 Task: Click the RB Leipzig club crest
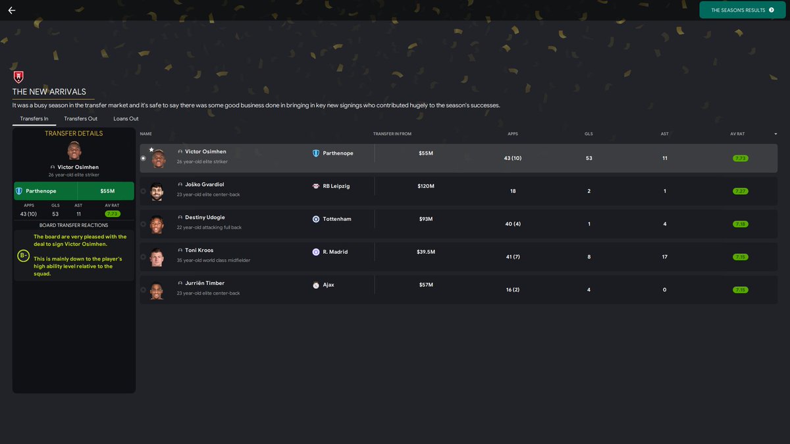click(316, 186)
